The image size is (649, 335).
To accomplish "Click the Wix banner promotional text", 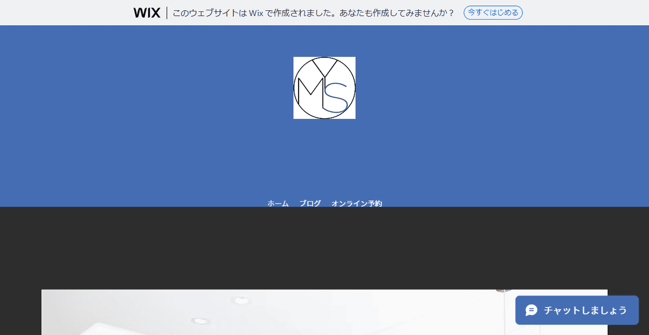I will (314, 13).
